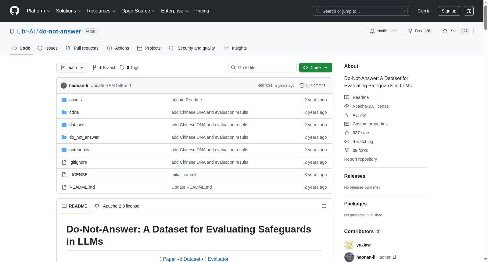Image resolution: width=488 pixels, height=262 pixels.
Task: Open the Contributors heading link
Action: pyautogui.click(x=362, y=231)
